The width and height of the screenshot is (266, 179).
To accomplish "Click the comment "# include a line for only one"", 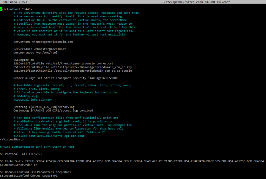I will pyautogui.click(x=73, y=125).
